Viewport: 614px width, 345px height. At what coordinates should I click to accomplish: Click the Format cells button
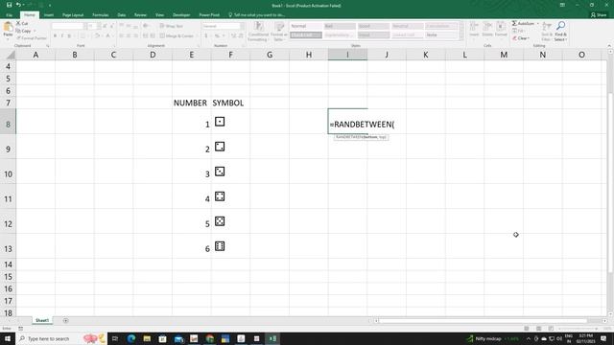coord(501,30)
